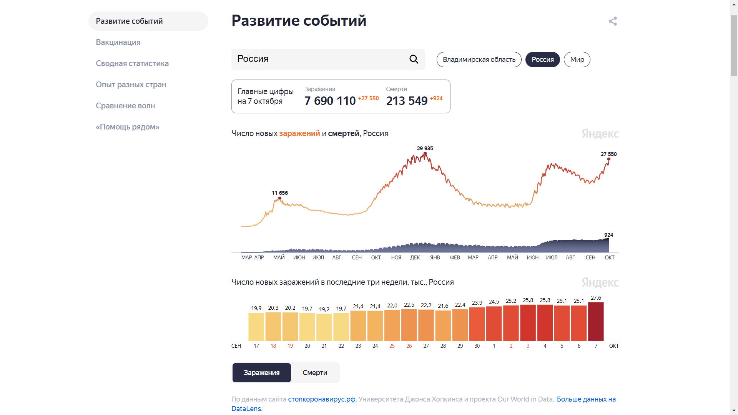The image size is (738, 415).
Task: Click the 11 656 peak marker
Action: pyautogui.click(x=280, y=198)
